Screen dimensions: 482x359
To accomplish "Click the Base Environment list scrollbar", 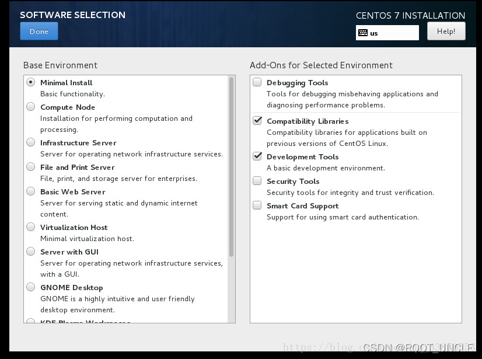I will [231, 167].
